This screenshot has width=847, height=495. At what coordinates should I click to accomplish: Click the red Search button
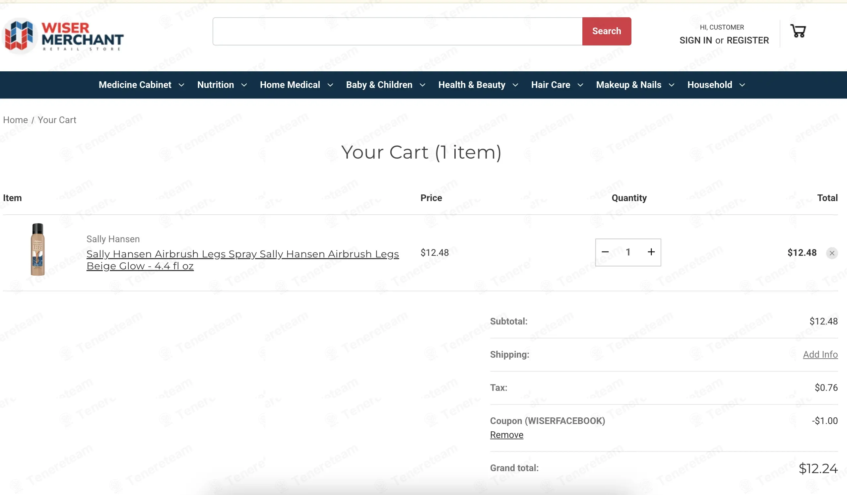click(x=607, y=31)
